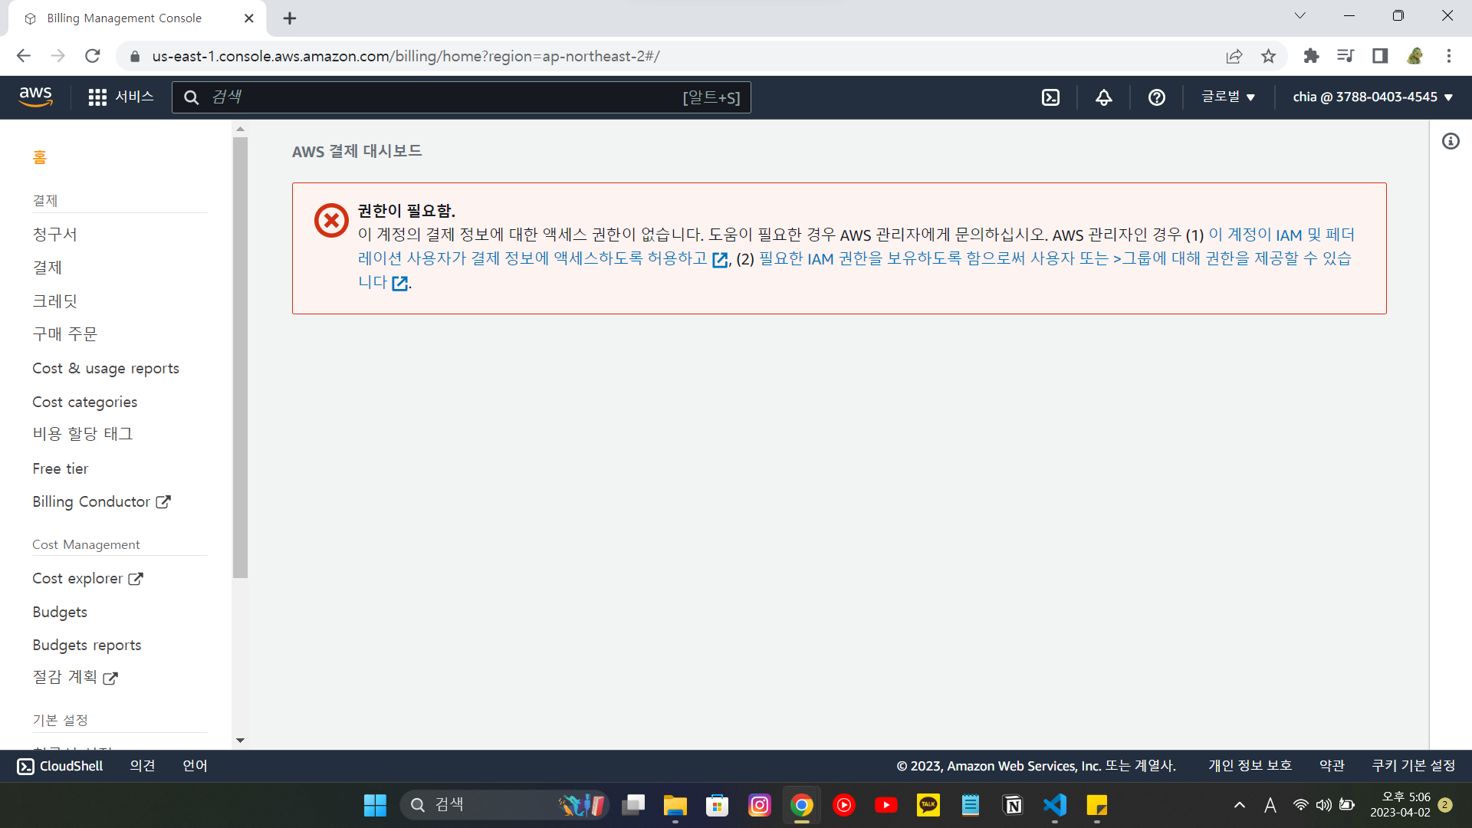Open 절감 계획 external link

75,678
